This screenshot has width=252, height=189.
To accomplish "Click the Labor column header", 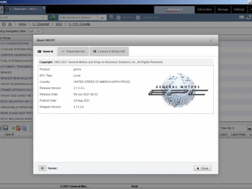I will [x=223, y=134].
